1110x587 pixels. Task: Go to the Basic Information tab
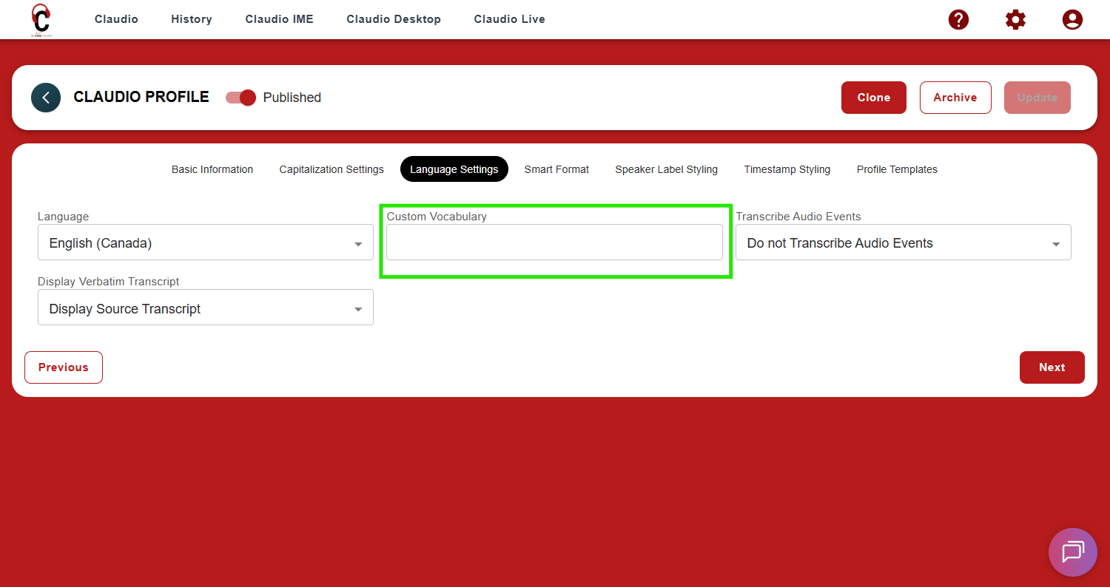tap(212, 169)
